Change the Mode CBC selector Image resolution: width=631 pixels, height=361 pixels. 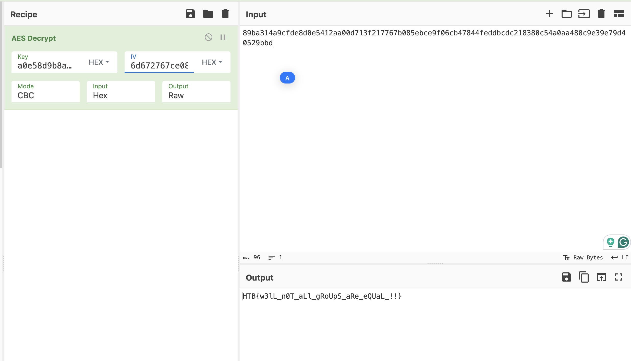click(x=45, y=92)
